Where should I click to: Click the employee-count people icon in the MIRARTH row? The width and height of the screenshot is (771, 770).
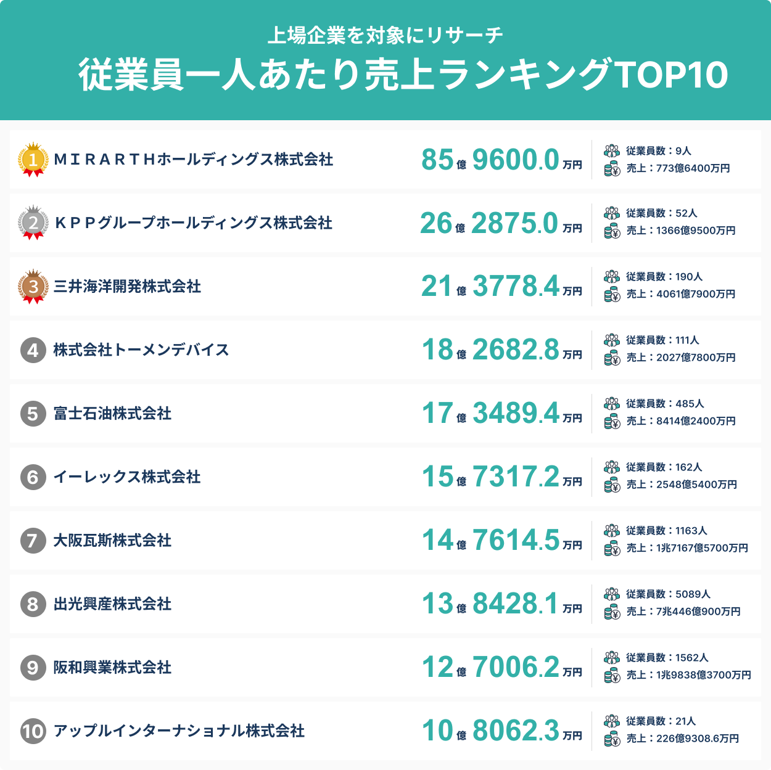(x=612, y=151)
